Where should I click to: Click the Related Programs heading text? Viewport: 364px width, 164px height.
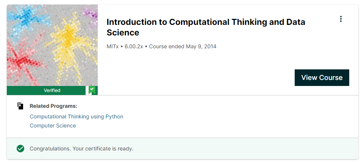[x=53, y=106]
